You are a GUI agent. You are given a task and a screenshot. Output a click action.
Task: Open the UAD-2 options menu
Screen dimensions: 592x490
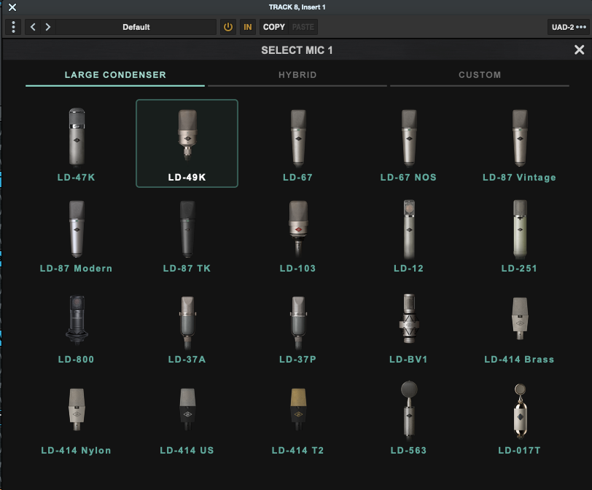[569, 27]
